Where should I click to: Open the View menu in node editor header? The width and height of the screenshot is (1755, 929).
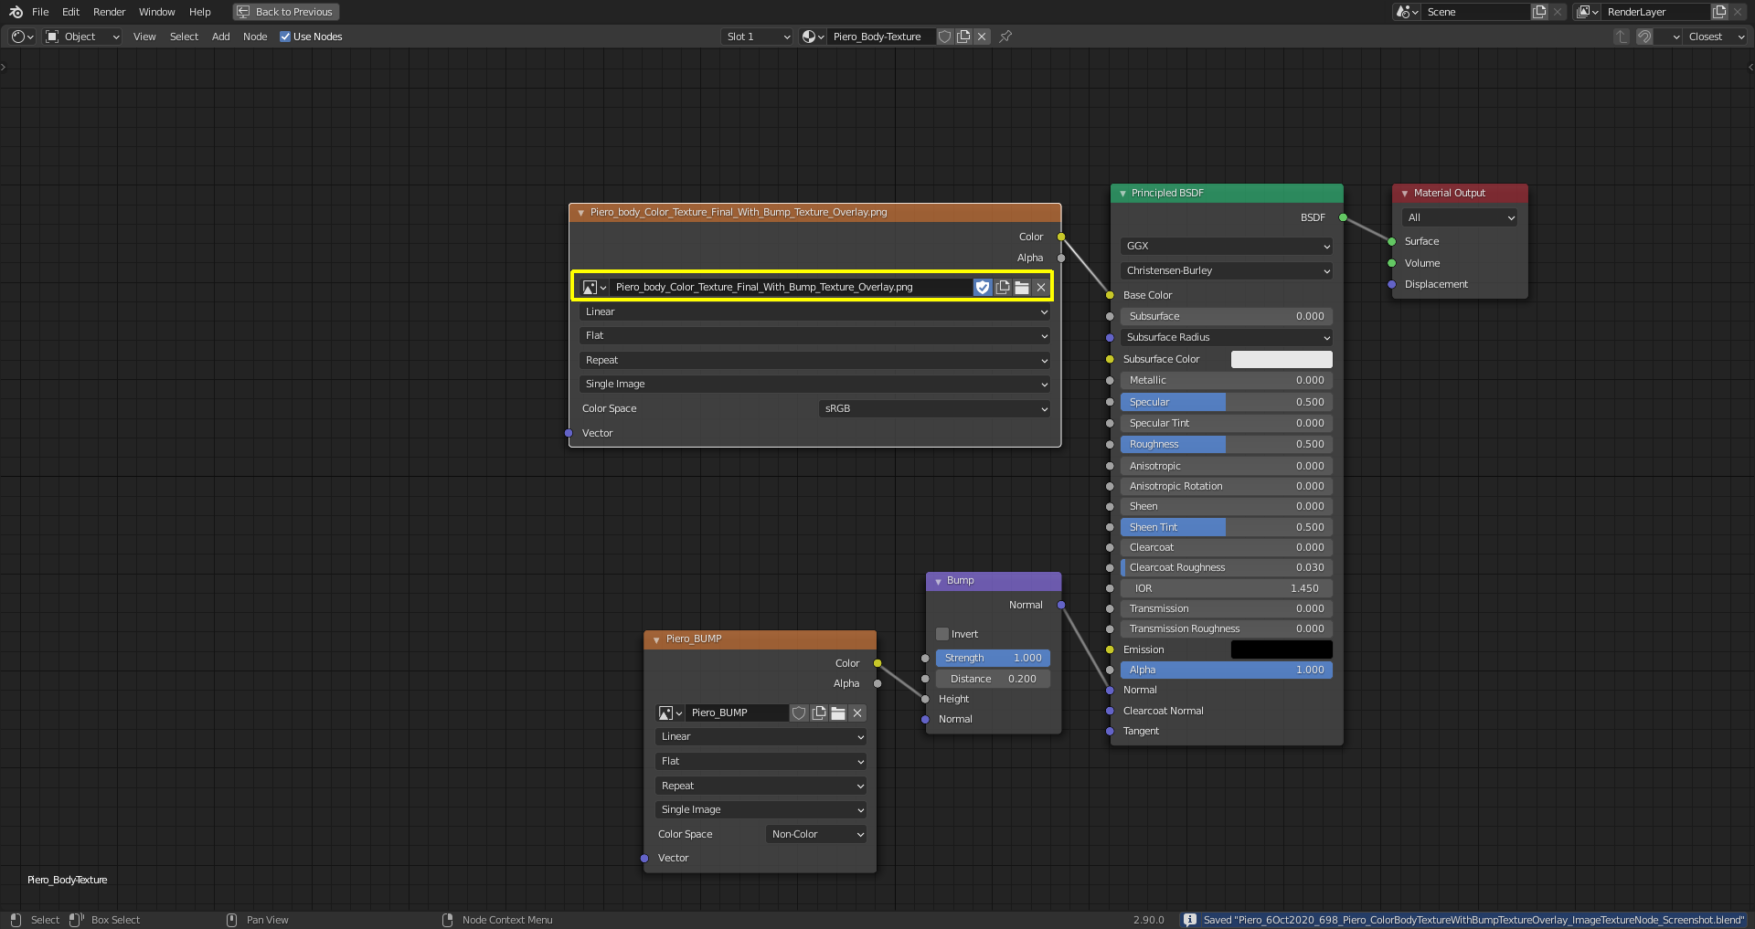click(x=144, y=37)
